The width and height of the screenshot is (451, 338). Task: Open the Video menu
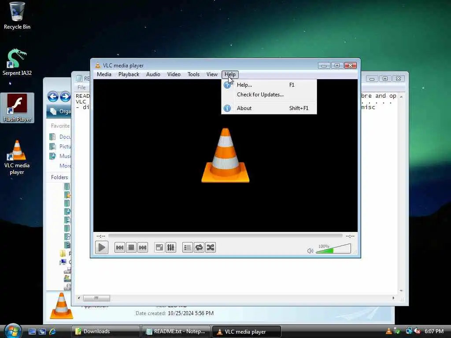pos(174,74)
